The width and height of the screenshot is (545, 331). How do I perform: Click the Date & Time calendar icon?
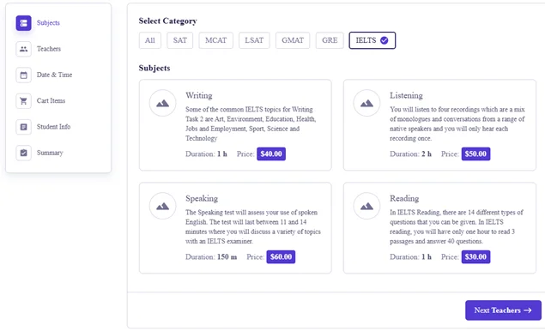(x=24, y=75)
